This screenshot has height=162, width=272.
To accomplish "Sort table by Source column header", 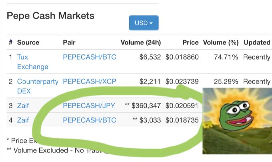I will 28,42.
